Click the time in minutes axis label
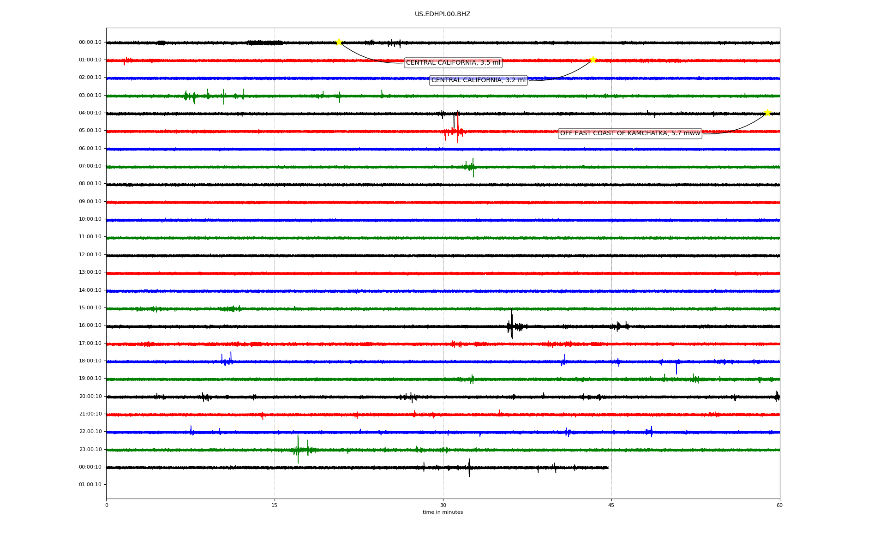 [442, 512]
